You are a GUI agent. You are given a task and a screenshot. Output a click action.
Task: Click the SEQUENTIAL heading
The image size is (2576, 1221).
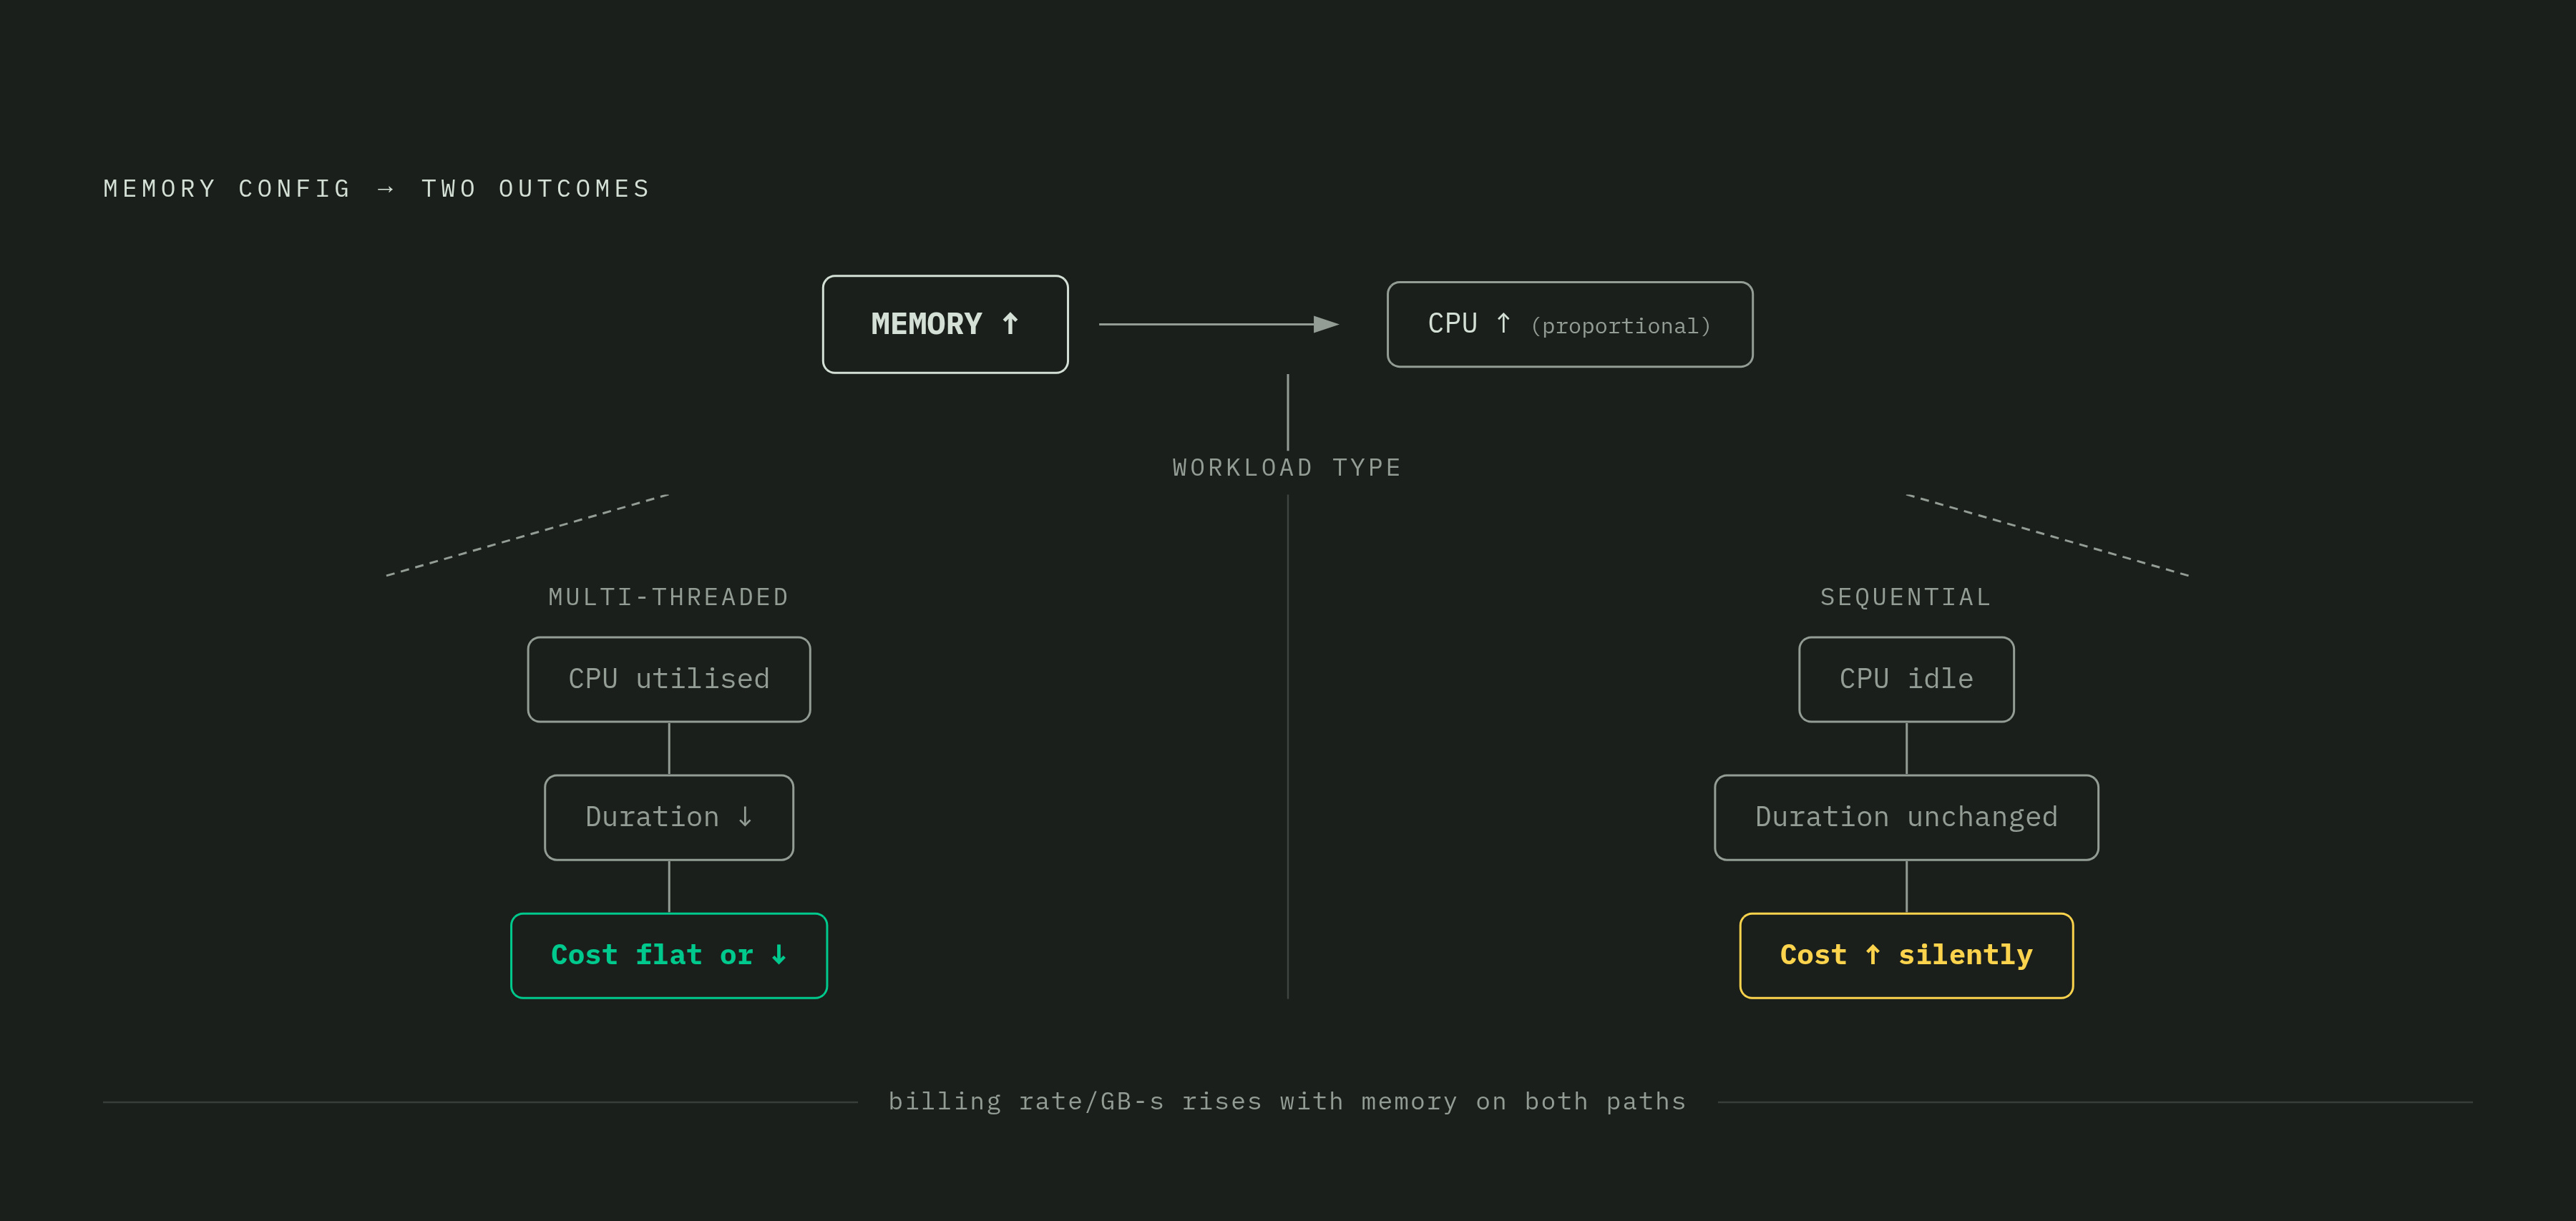coord(1906,597)
